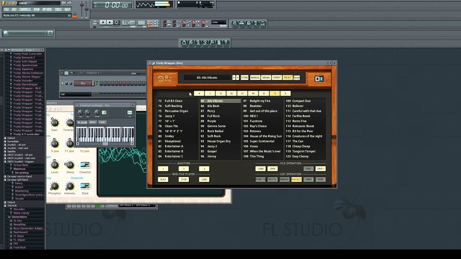Open the All channel filter dropdown

76,94
